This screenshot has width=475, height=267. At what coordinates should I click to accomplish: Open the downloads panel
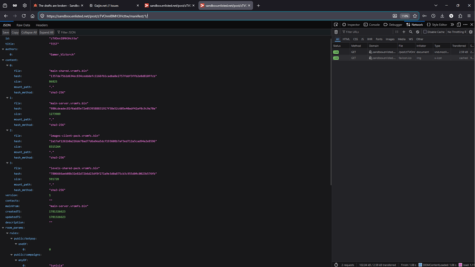click(x=442, y=16)
